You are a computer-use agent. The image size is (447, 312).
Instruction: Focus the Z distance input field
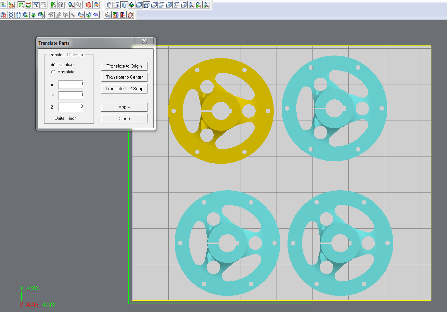[71, 107]
